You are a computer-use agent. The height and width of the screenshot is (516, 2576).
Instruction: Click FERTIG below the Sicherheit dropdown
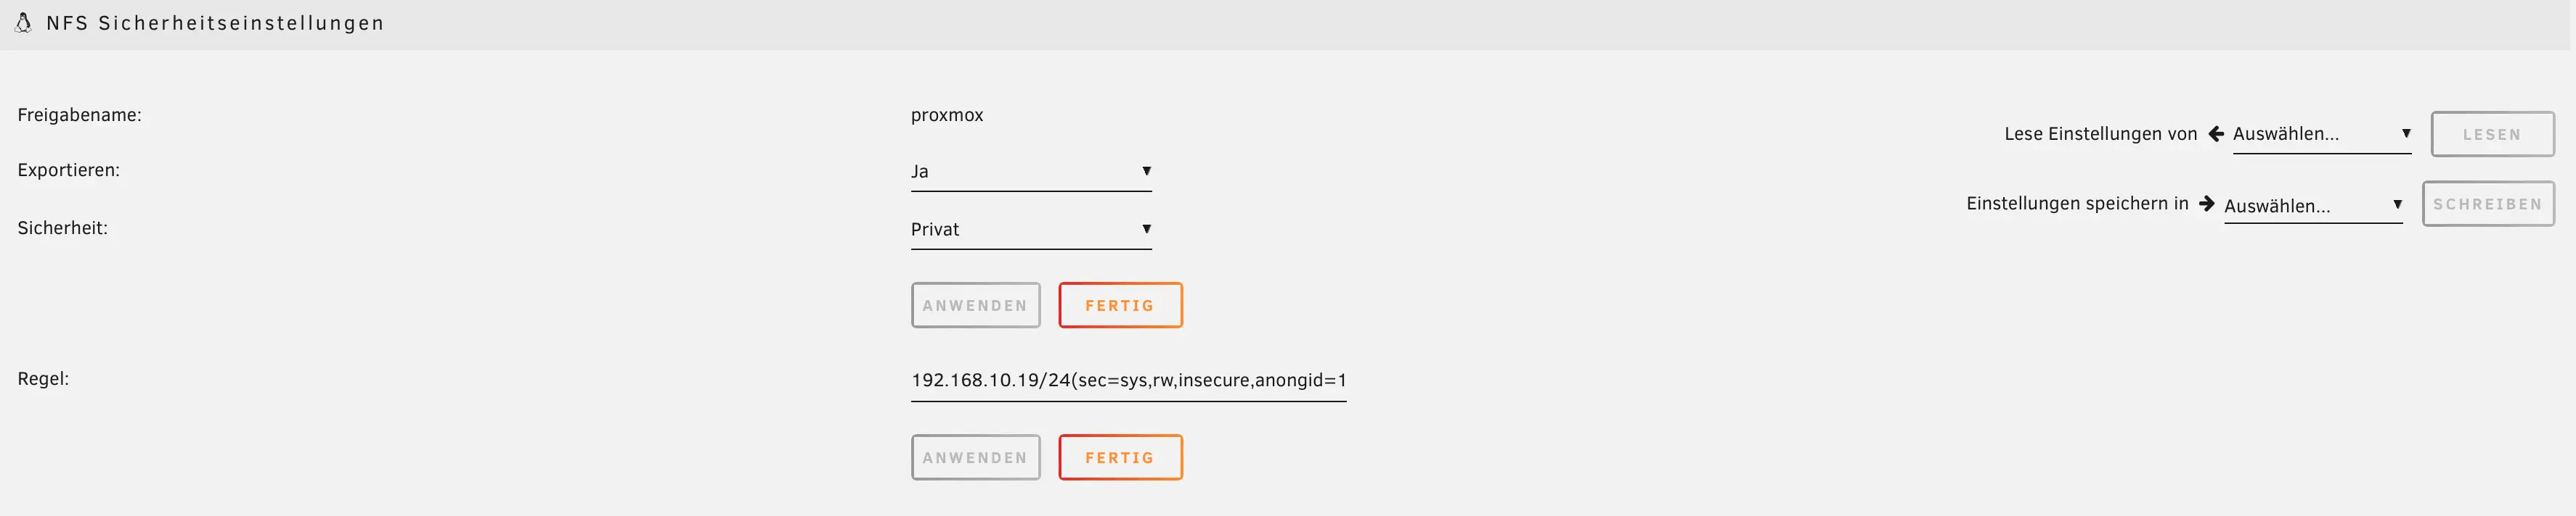[1120, 305]
